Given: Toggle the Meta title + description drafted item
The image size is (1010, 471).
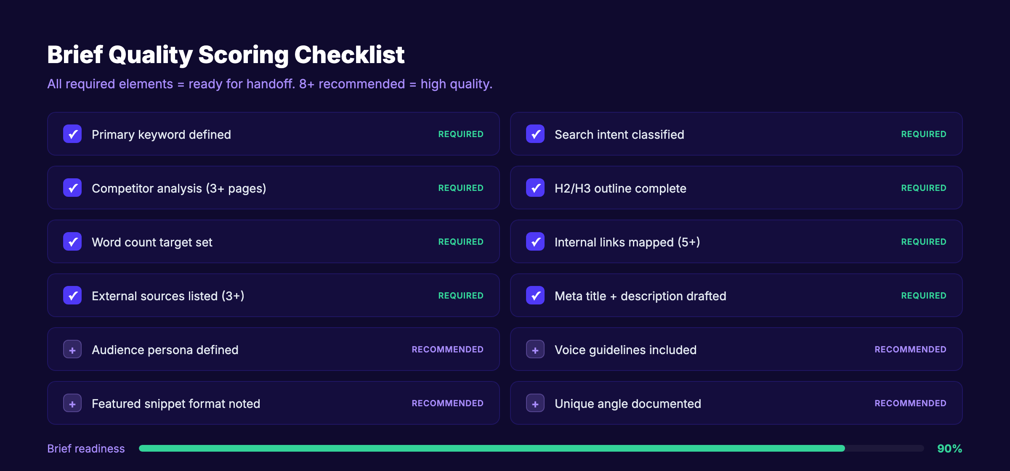Looking at the screenshot, I should (535, 296).
